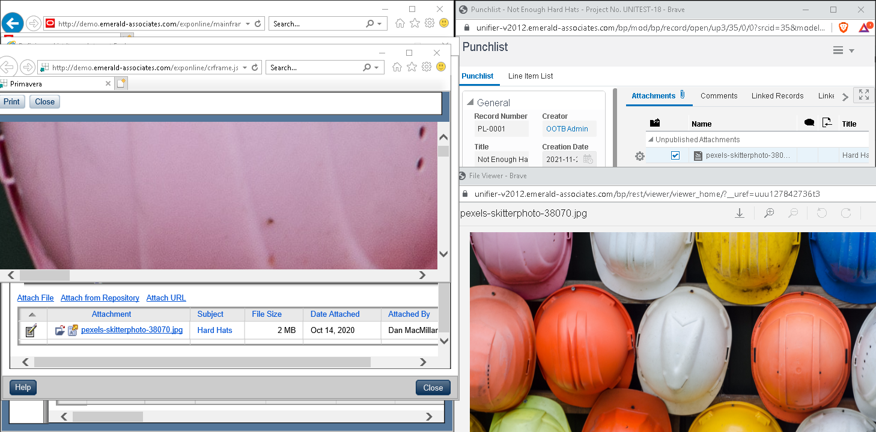The image size is (876, 432).
Task: Switch to the Comments tab
Action: click(719, 96)
